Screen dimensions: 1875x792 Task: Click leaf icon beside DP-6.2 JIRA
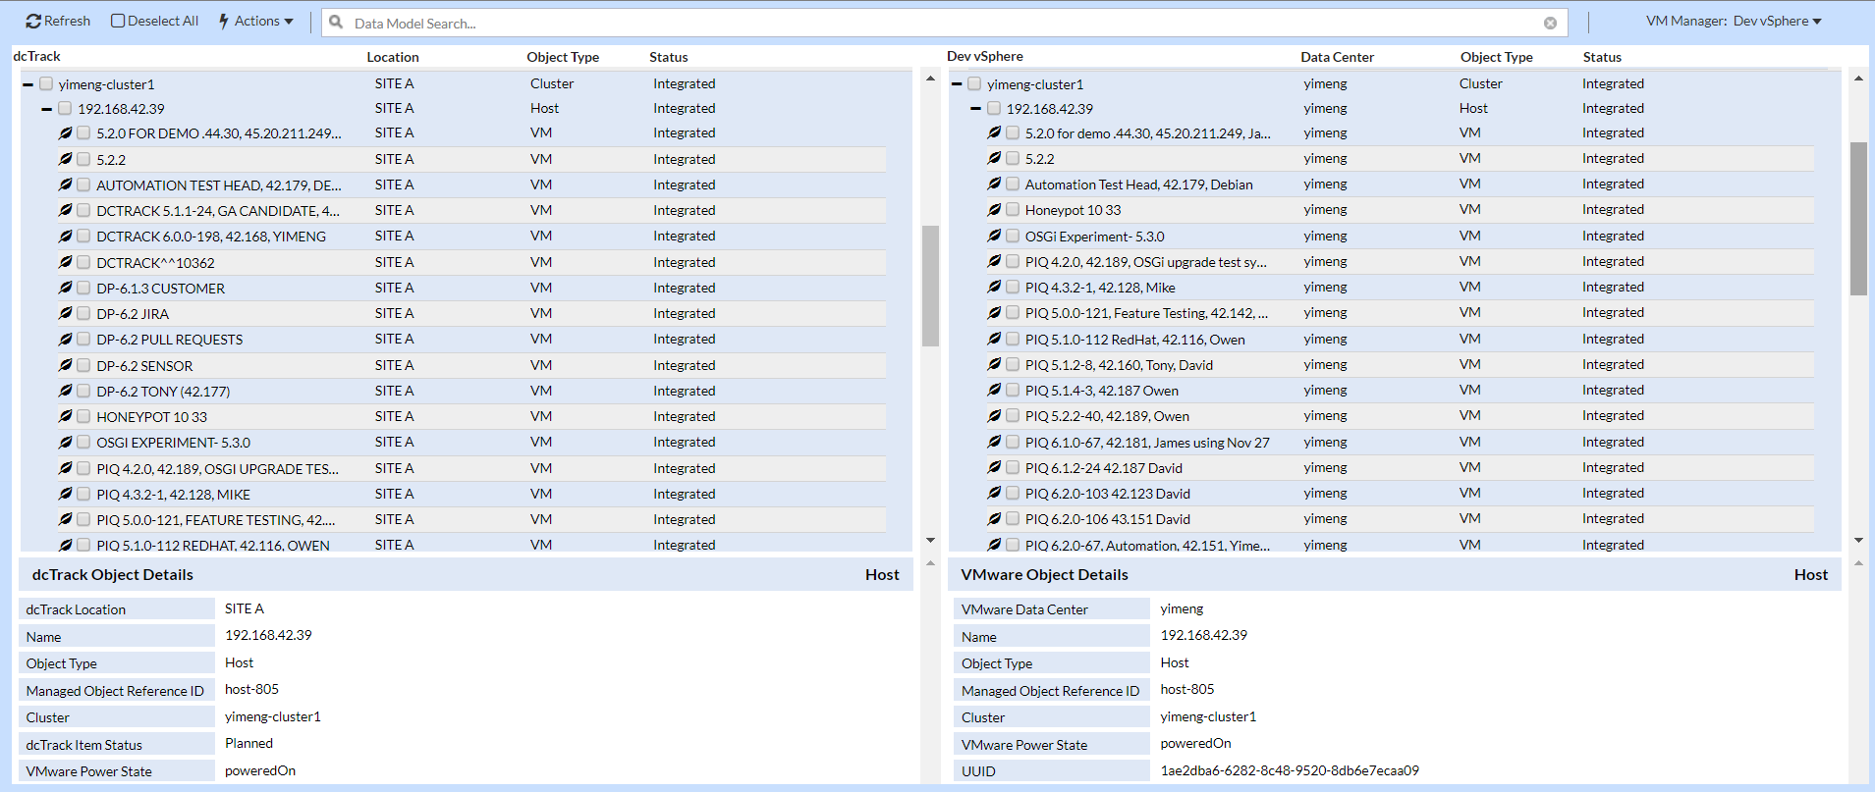(66, 313)
